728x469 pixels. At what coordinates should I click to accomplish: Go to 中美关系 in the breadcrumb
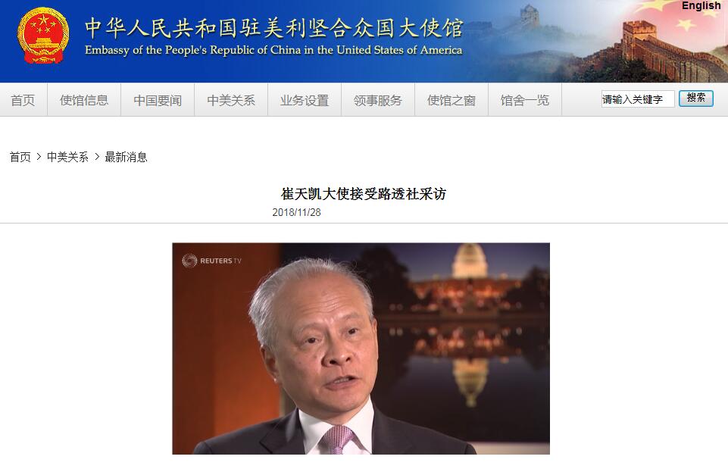point(67,157)
